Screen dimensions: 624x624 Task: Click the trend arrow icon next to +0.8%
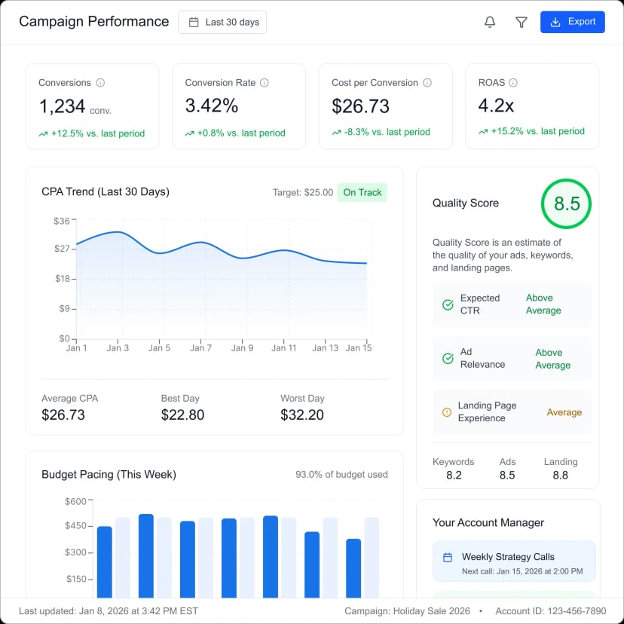tap(189, 133)
